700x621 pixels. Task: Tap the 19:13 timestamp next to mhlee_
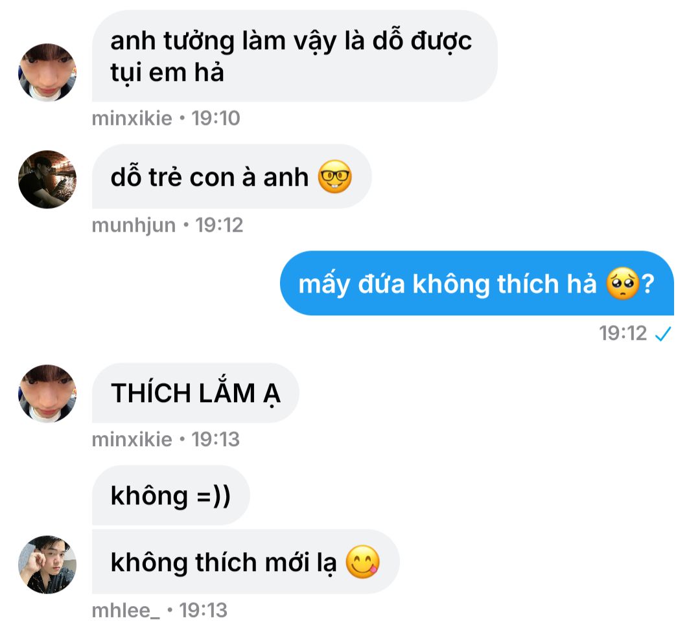coord(203,610)
